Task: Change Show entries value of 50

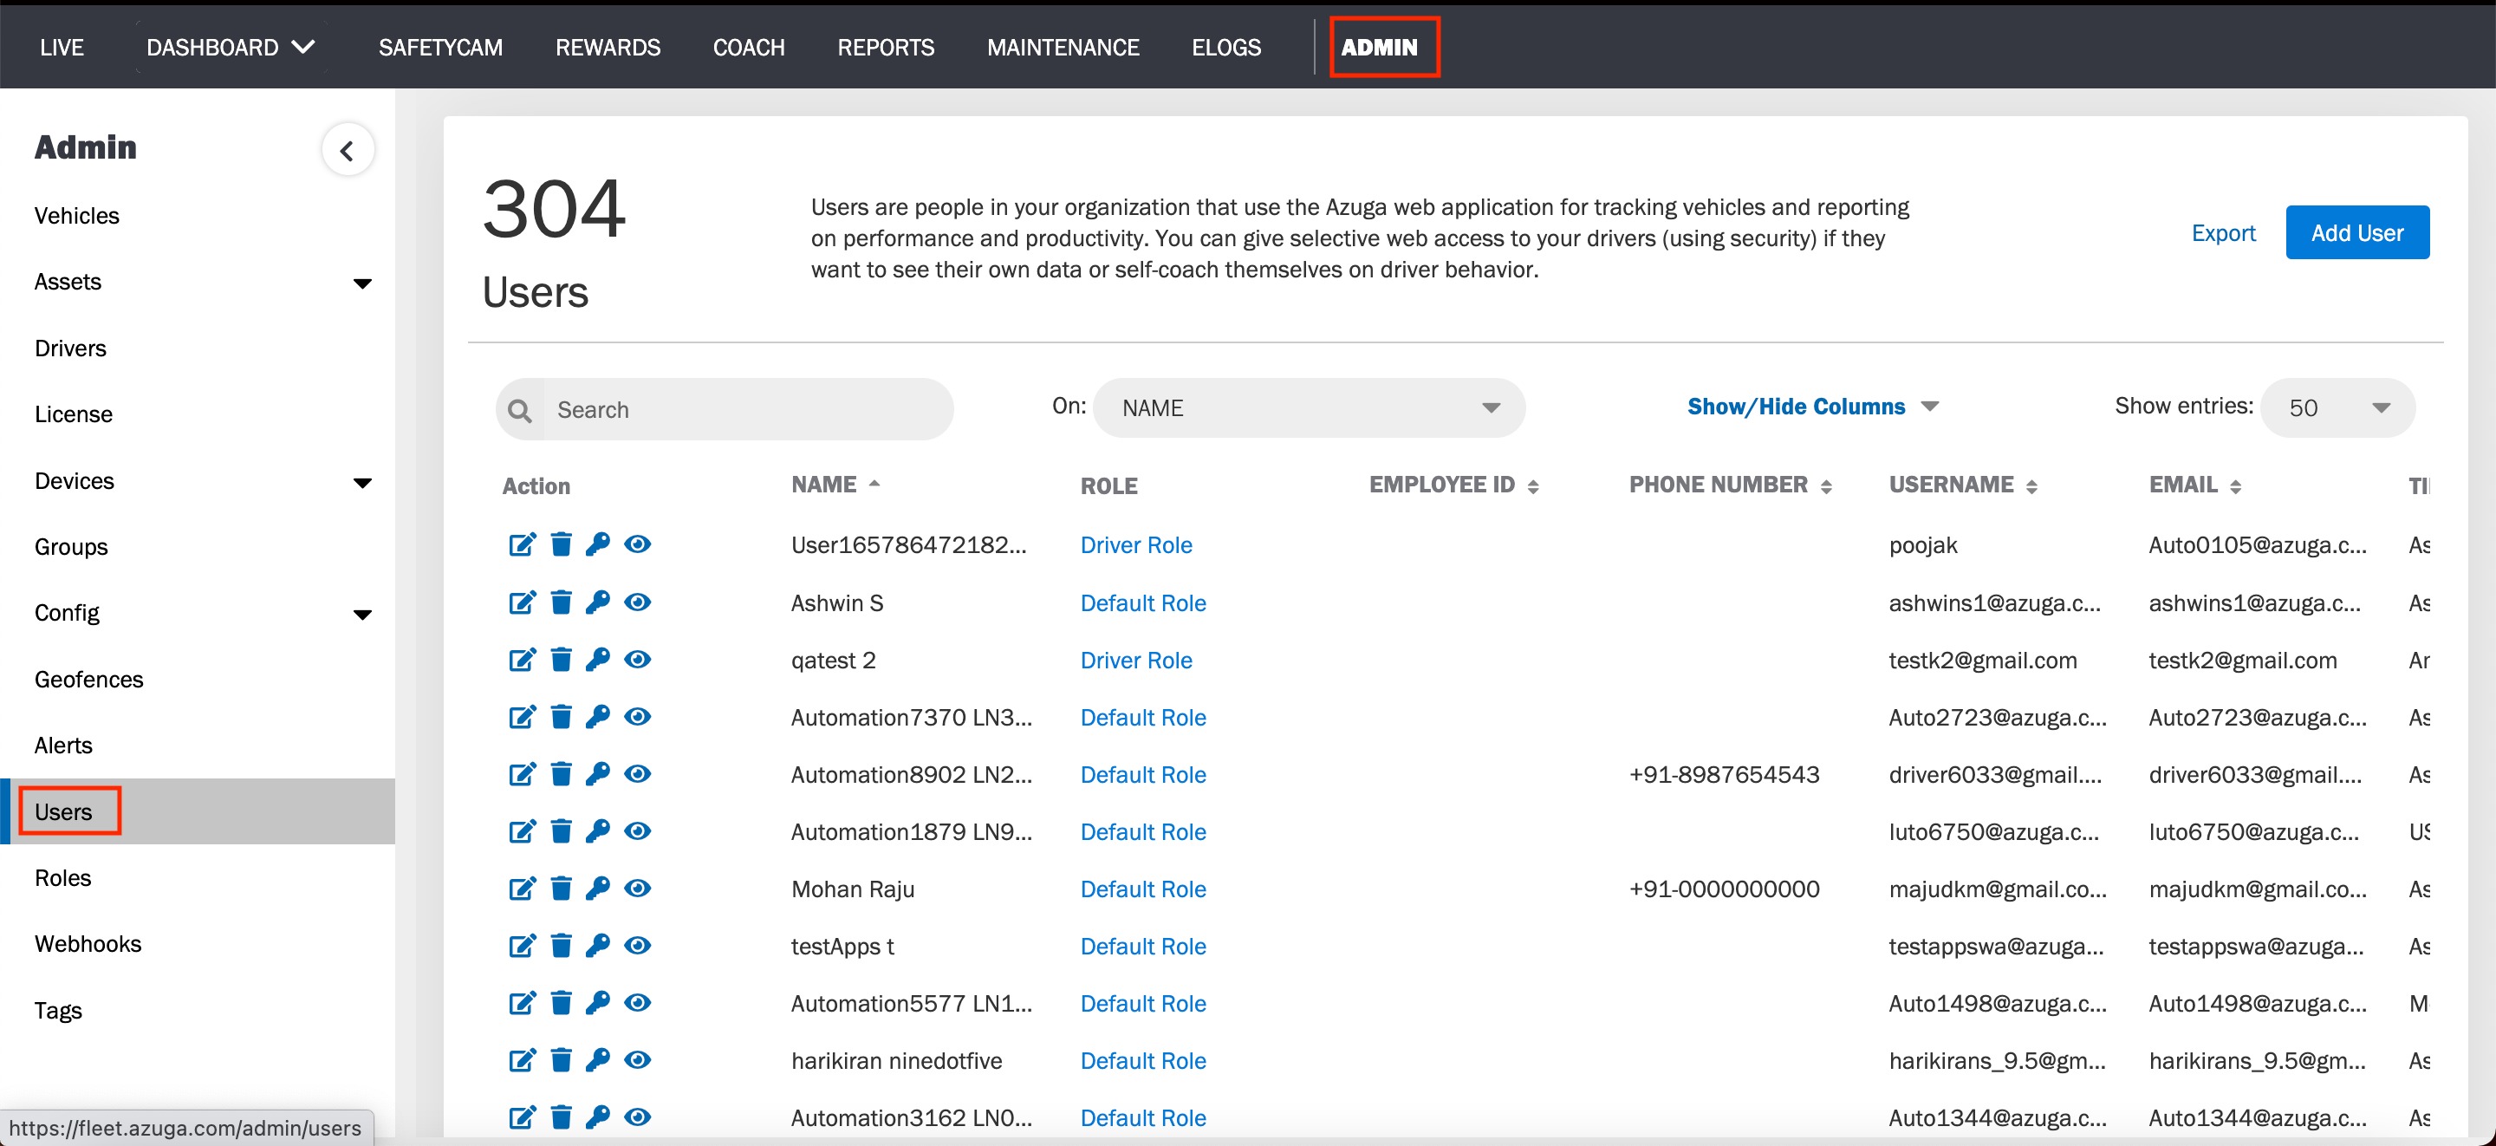Action: tap(2337, 408)
